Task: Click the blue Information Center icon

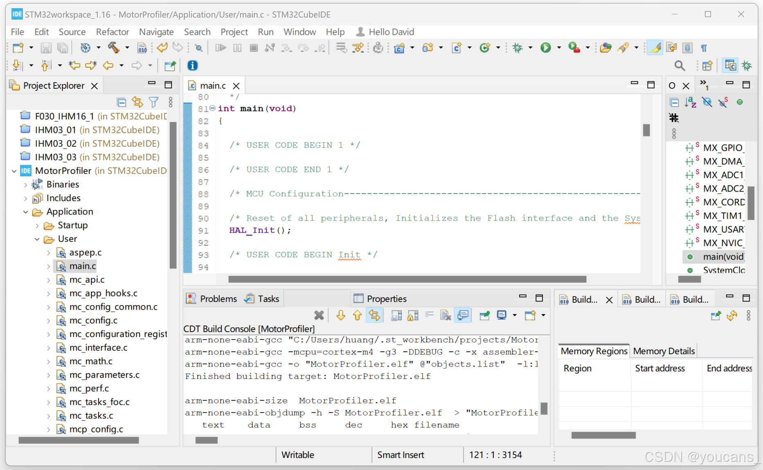Action: [x=192, y=65]
